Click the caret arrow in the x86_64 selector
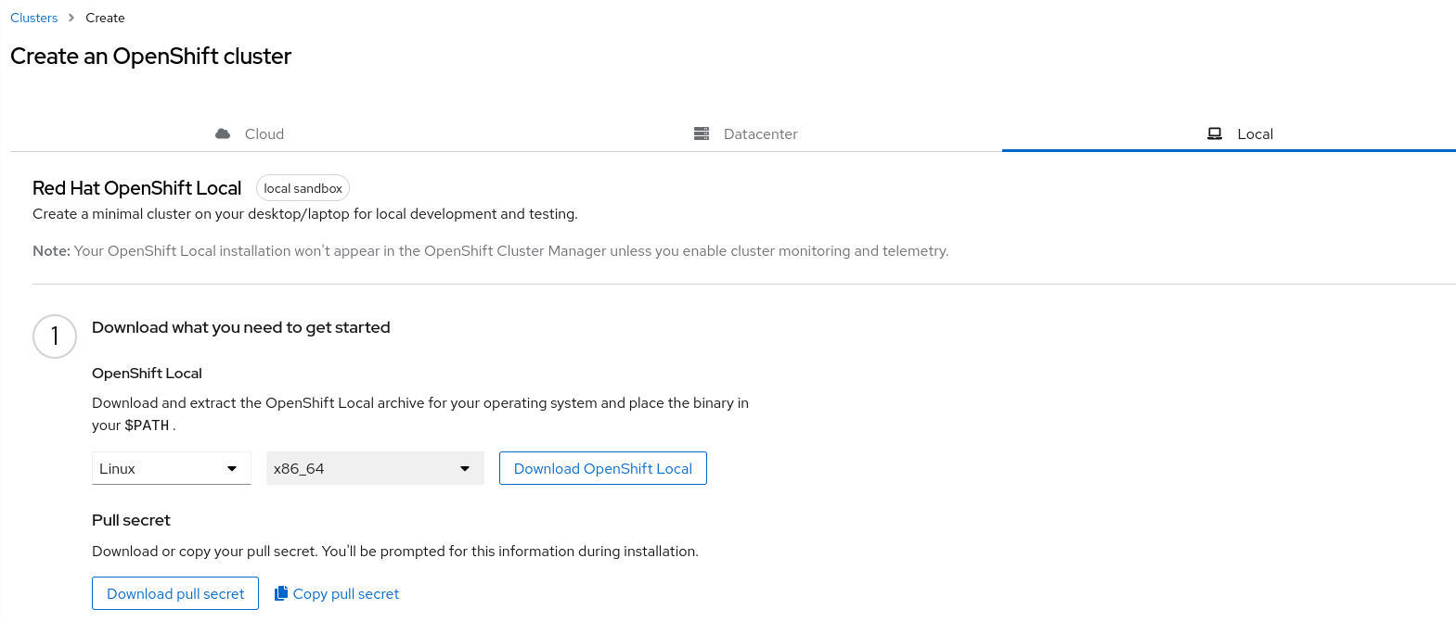The width and height of the screenshot is (1456, 622). click(x=465, y=468)
